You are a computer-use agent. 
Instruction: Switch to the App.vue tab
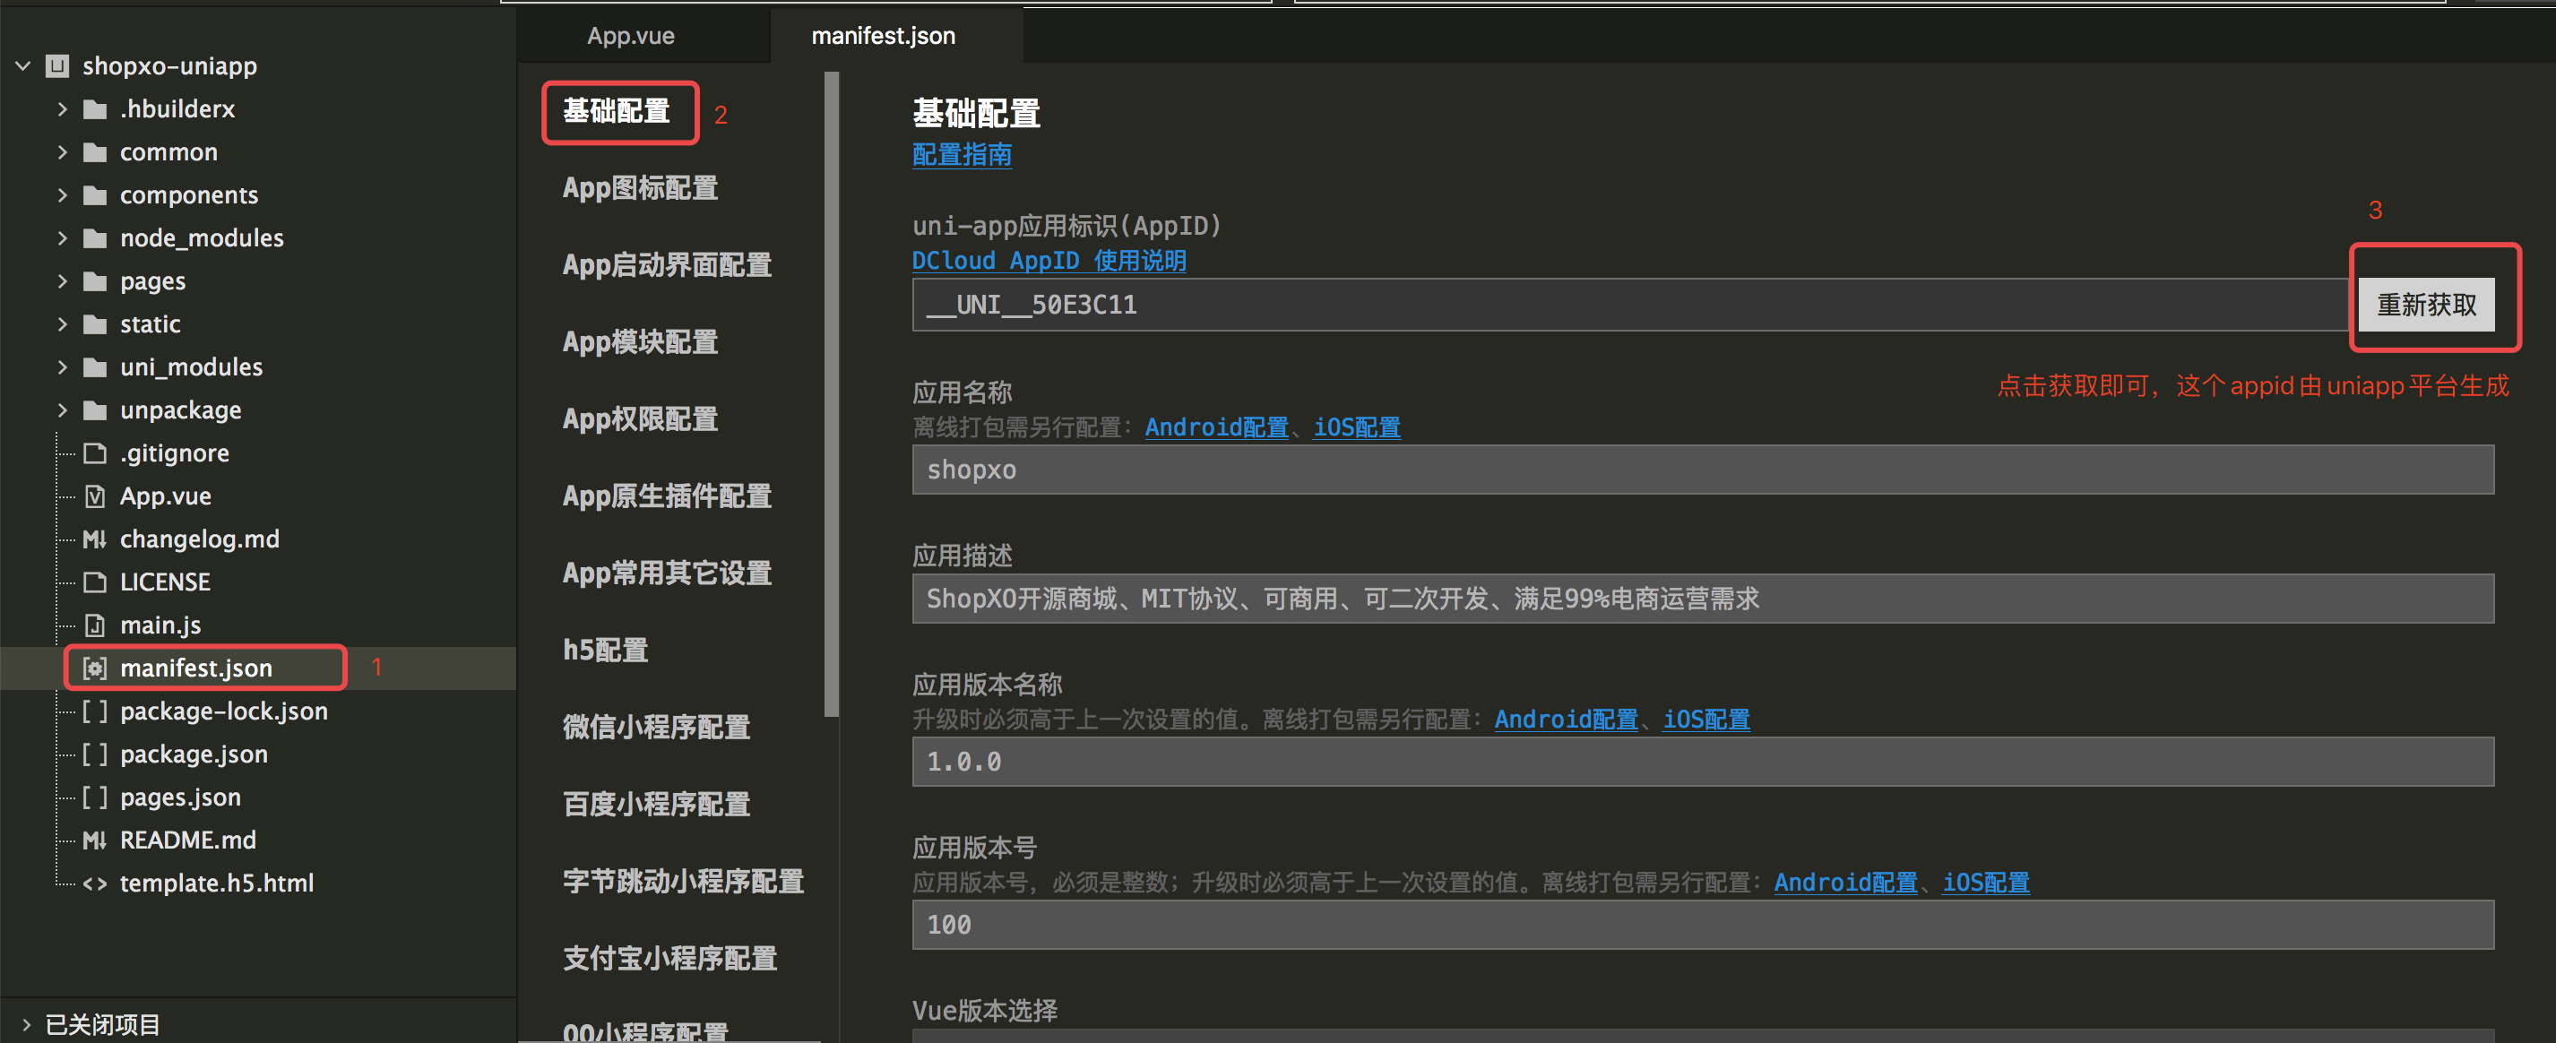[630, 36]
